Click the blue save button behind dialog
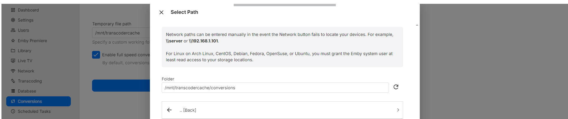This screenshot has height=119, width=568. pos(121,85)
